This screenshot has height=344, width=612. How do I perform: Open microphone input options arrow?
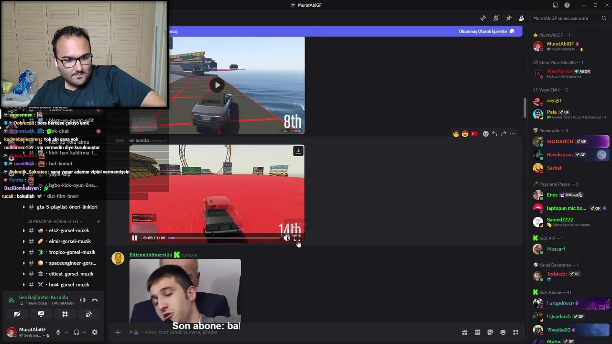(x=66, y=332)
